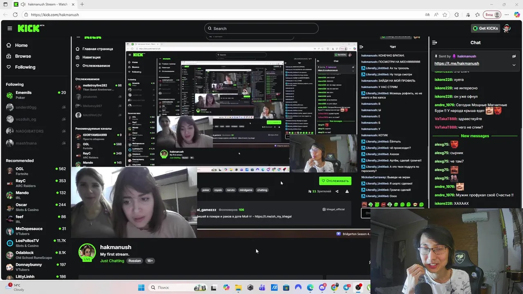523x294 pixels.
Task: Collapse the Chat panel arrow icon
Action: (x=434, y=42)
